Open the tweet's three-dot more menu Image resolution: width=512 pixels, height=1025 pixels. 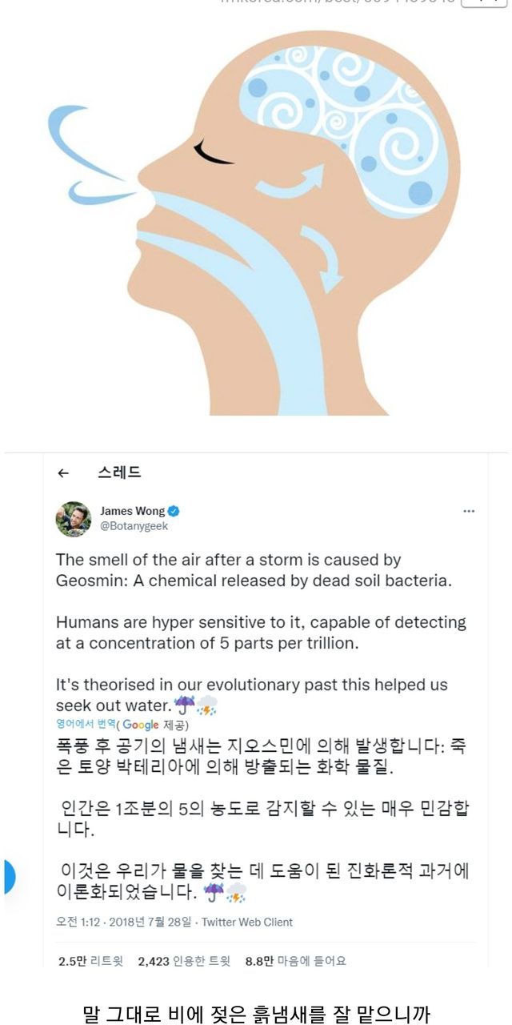tap(470, 510)
